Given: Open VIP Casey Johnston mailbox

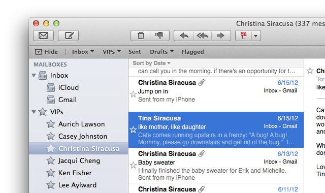Looking at the screenshot, I should click(x=79, y=137).
